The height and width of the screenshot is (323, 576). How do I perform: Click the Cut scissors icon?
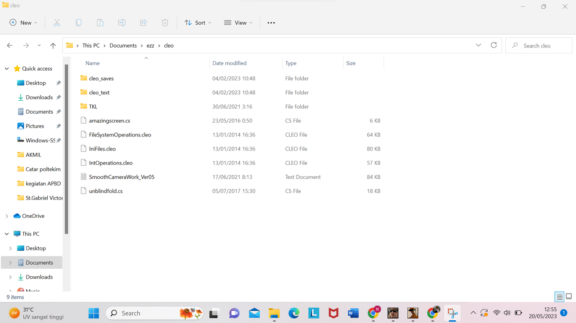57,22
